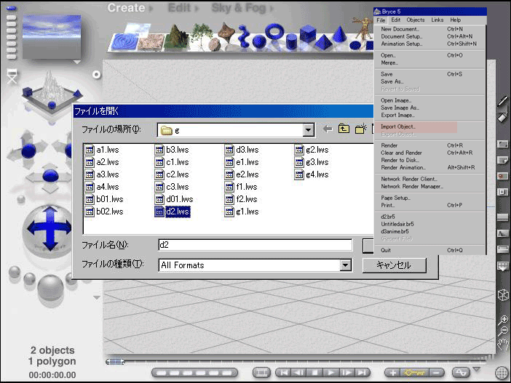Click the Leonardo figure icon
The image size is (511, 383).
[x=365, y=29]
